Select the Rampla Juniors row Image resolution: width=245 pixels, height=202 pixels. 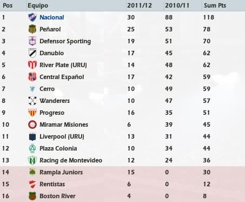[x=122, y=172]
